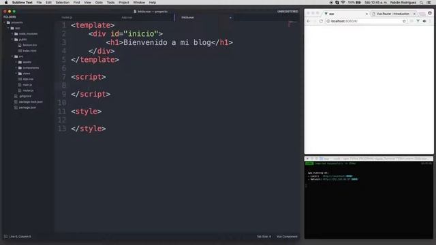The height and width of the screenshot is (245, 436).
Task: Select the Inicio.vue editor tab
Action: [187, 18]
